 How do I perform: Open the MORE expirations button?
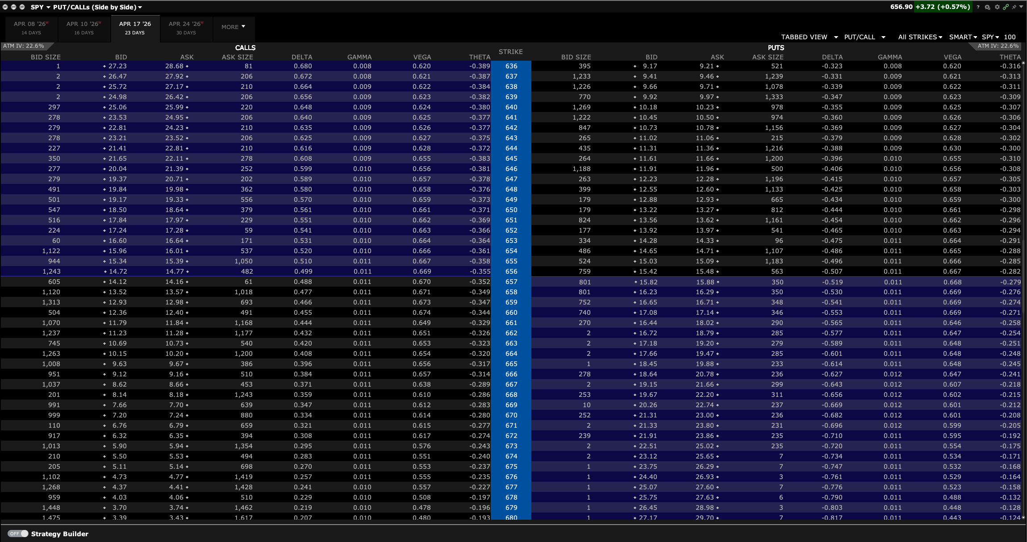pos(233,27)
